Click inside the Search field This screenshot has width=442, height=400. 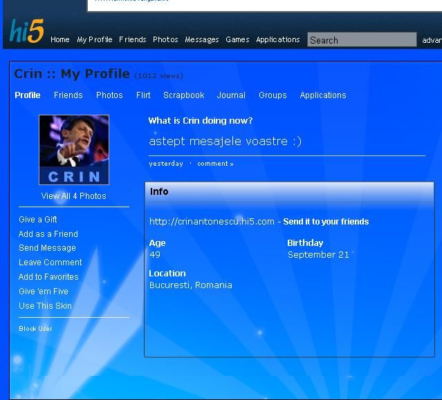point(361,40)
